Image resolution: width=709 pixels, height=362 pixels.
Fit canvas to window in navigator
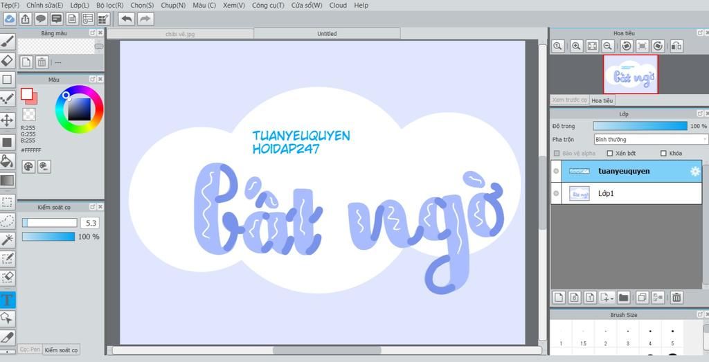pos(593,46)
